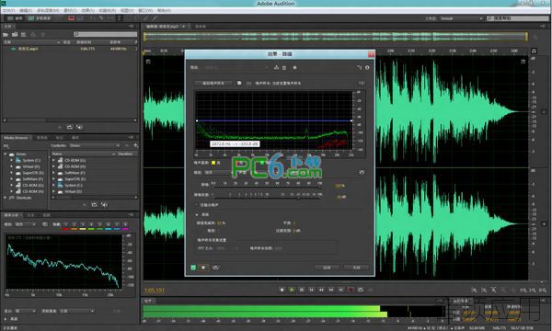Screen dimensions: 552x331
Task: Click the Files panel search field
Action: tap(105, 34)
